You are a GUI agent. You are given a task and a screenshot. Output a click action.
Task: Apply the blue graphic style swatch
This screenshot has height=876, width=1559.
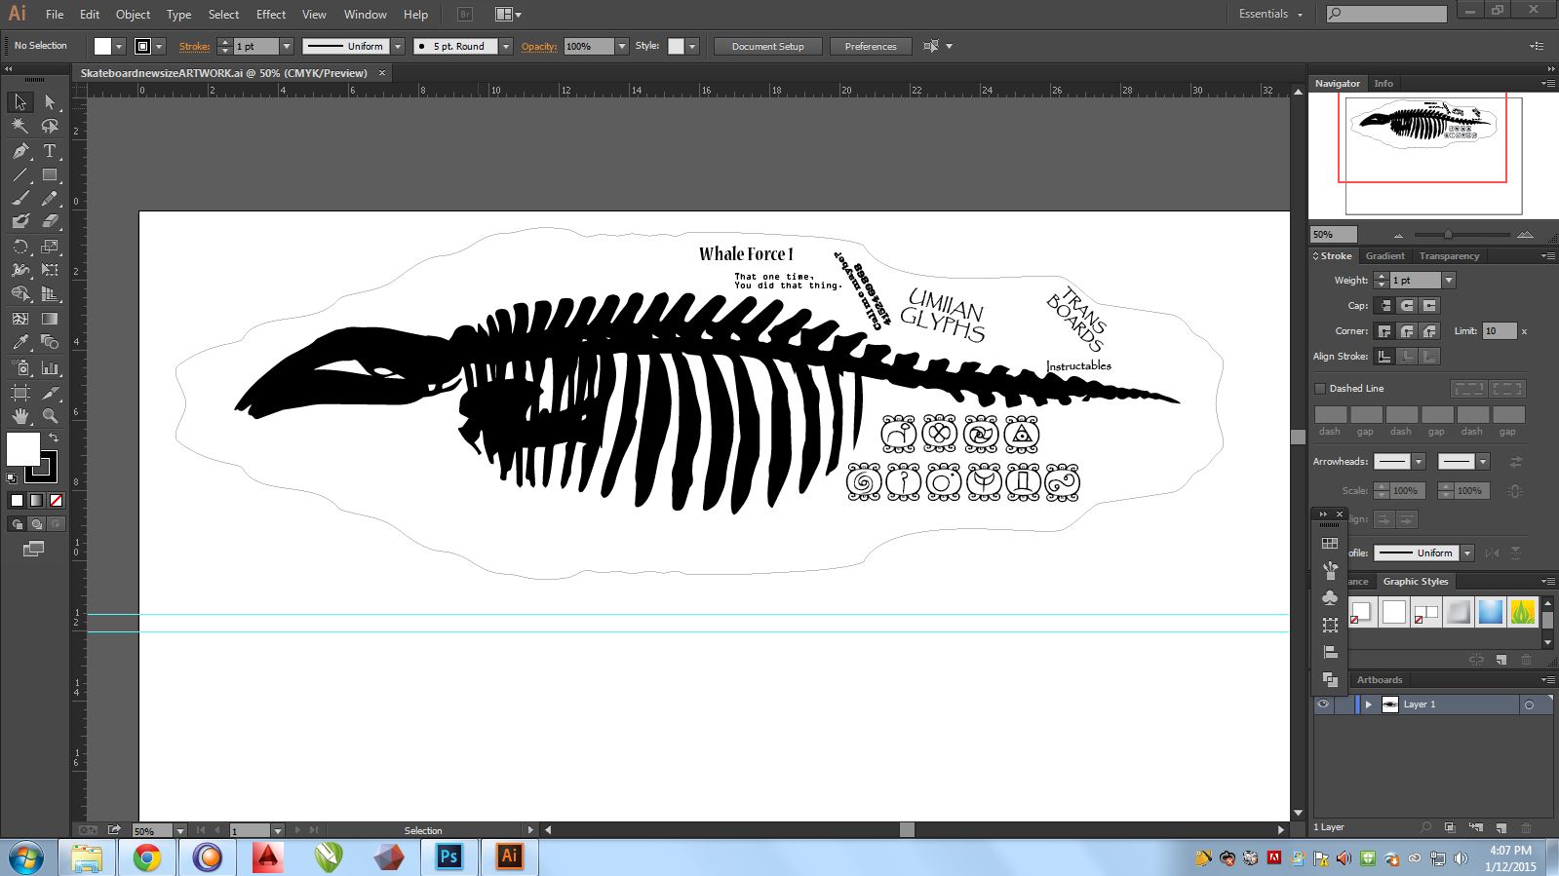1490,612
